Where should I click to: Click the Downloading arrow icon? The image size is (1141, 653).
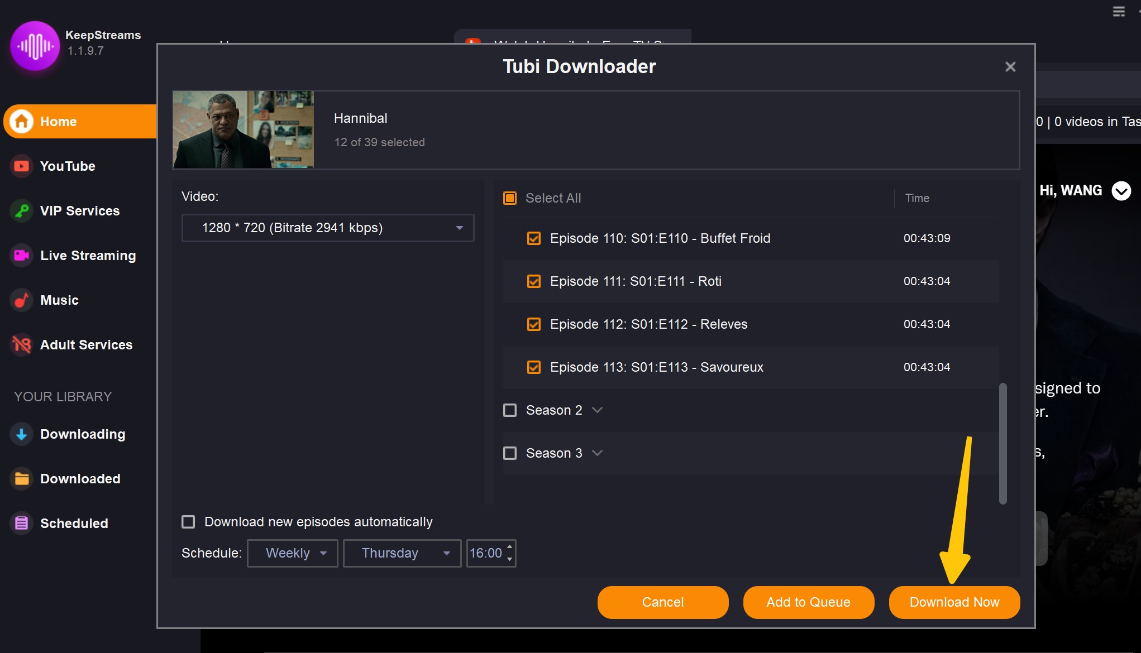point(22,434)
